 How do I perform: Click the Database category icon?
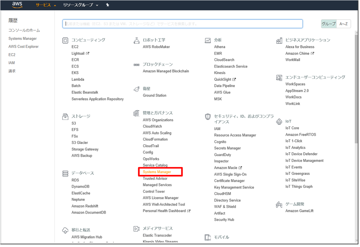(65, 174)
